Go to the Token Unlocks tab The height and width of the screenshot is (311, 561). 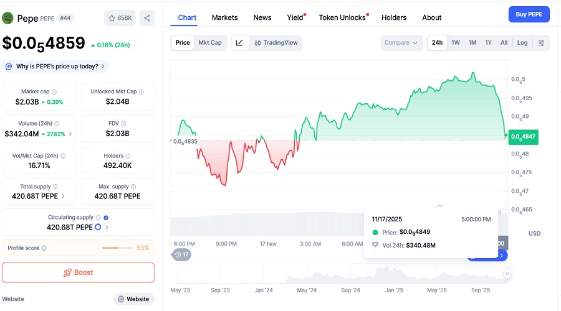tap(342, 17)
